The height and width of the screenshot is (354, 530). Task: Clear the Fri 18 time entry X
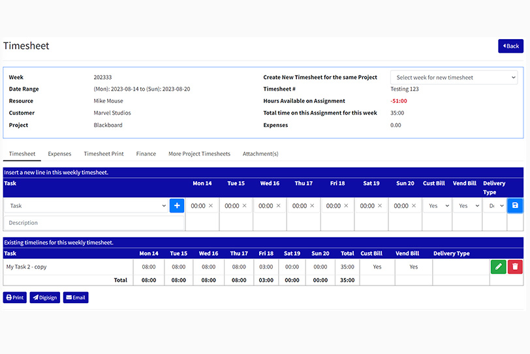pos(347,206)
